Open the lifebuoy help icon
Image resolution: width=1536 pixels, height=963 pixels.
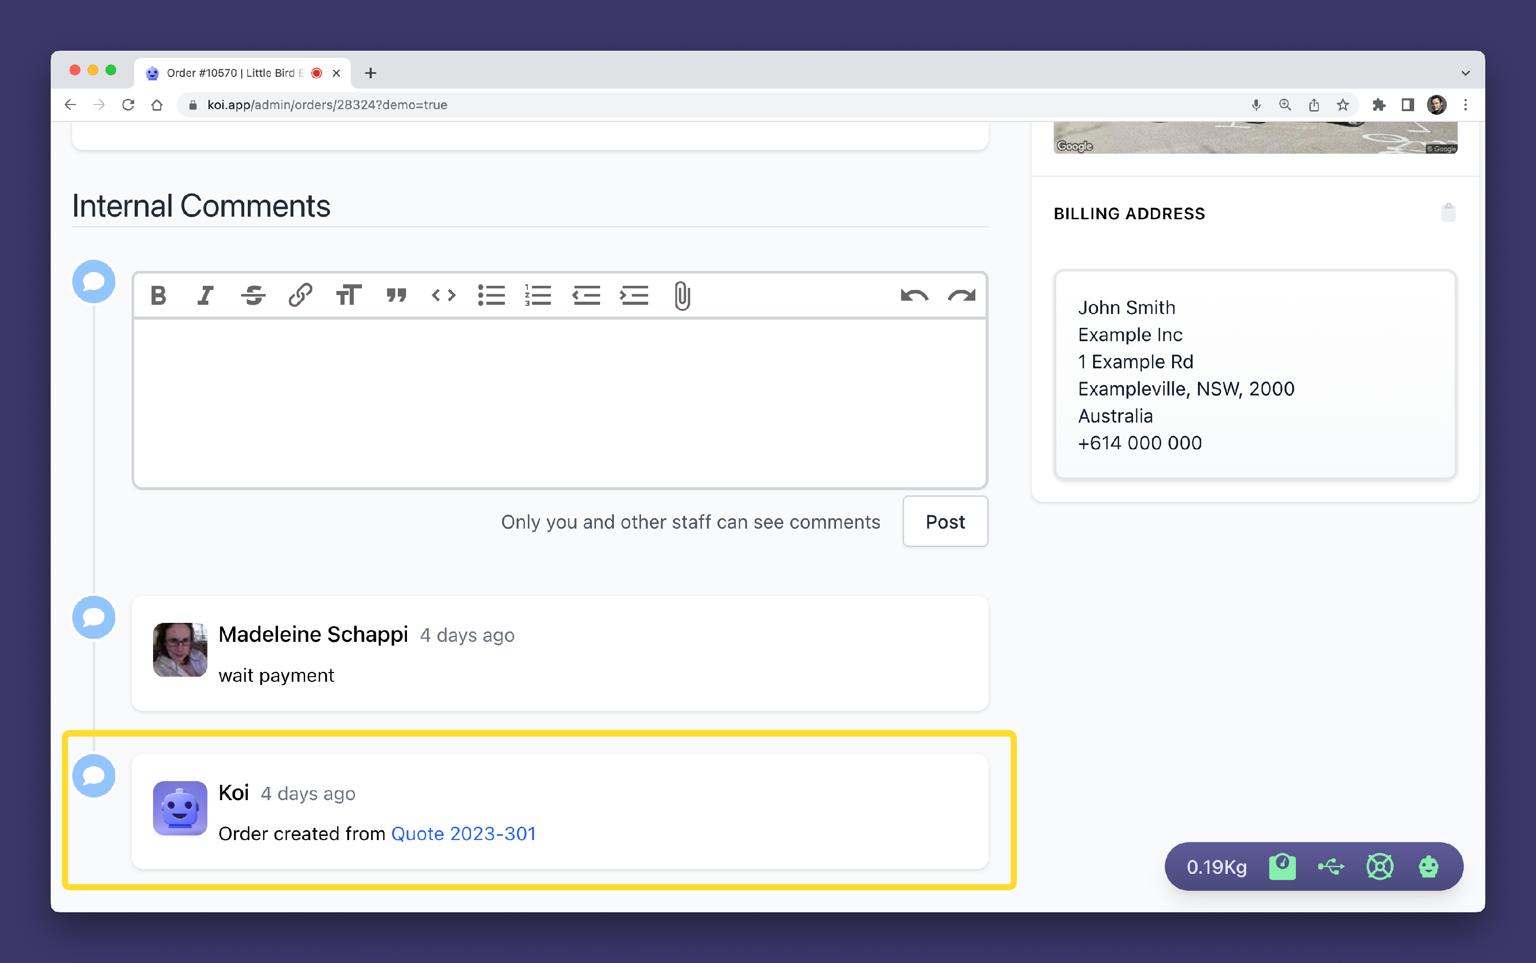tap(1380, 867)
